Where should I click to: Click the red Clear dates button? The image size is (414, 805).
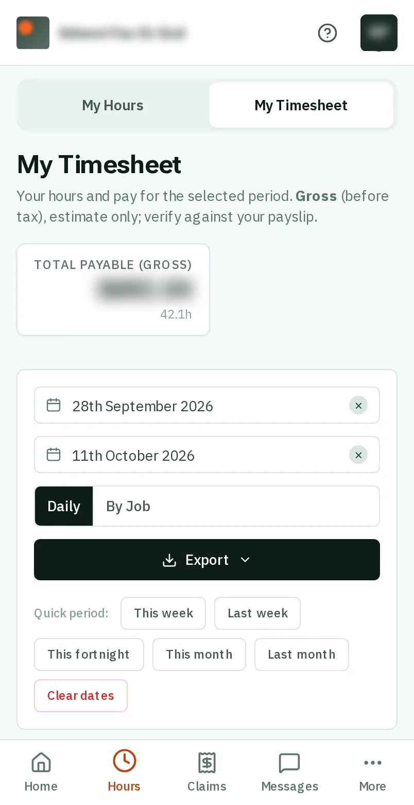[81, 696]
